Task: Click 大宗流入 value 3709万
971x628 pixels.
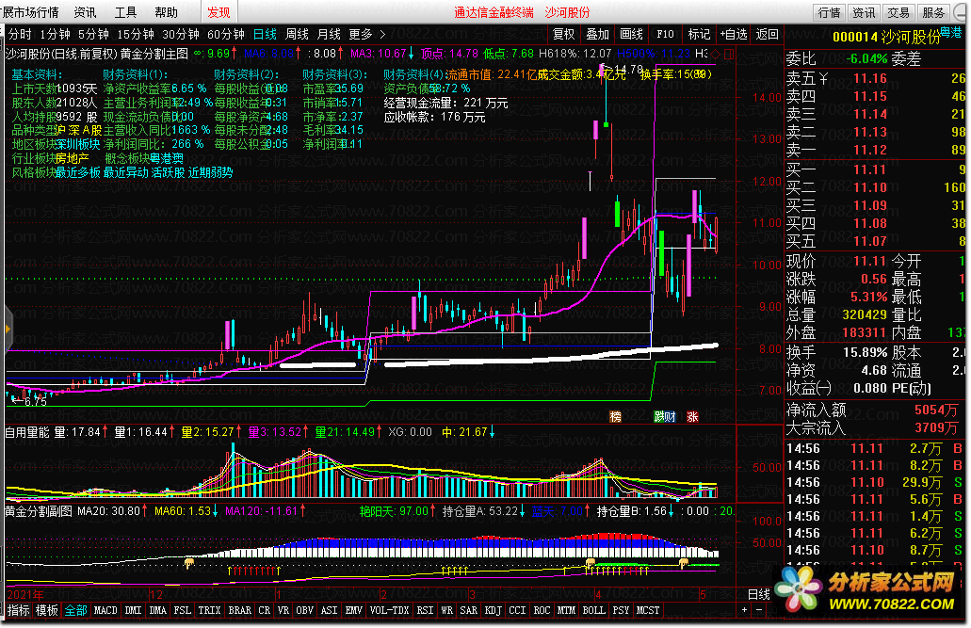Action: click(x=936, y=428)
